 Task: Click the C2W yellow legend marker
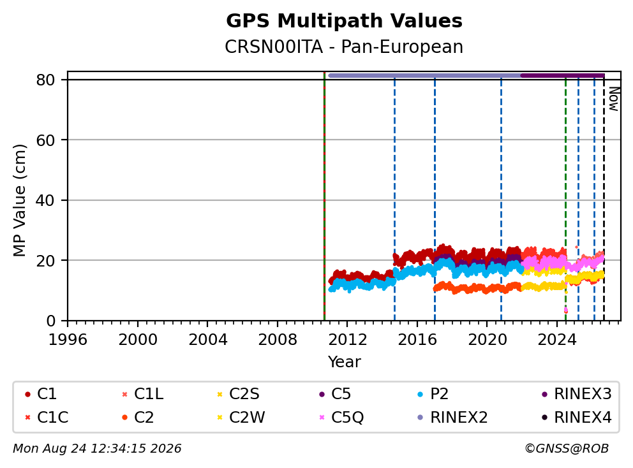(x=220, y=418)
